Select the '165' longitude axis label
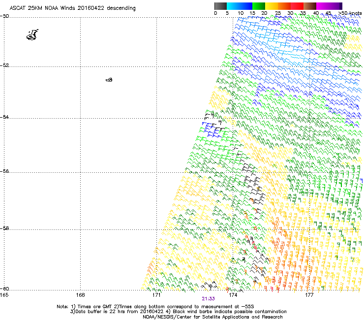The height and width of the screenshot is (320, 364). (x=4, y=295)
